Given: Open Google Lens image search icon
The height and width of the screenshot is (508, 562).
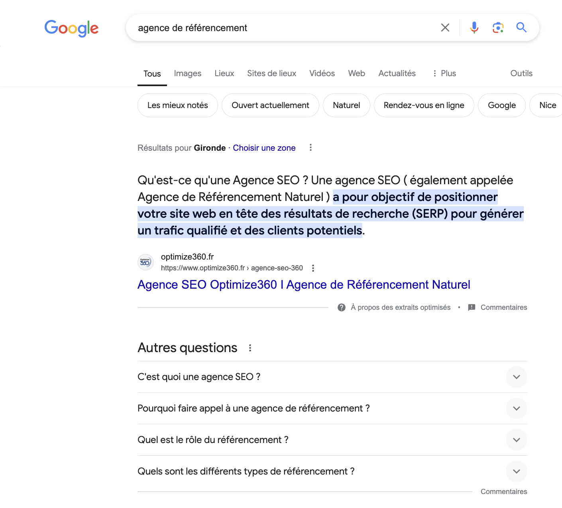Looking at the screenshot, I should tap(498, 28).
